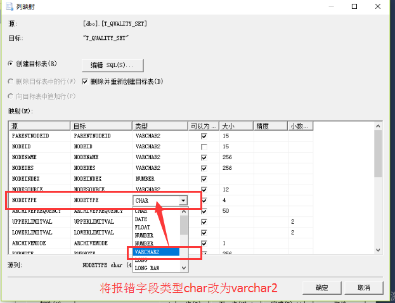Toggle nullable checkbox for NODEID row

point(204,147)
